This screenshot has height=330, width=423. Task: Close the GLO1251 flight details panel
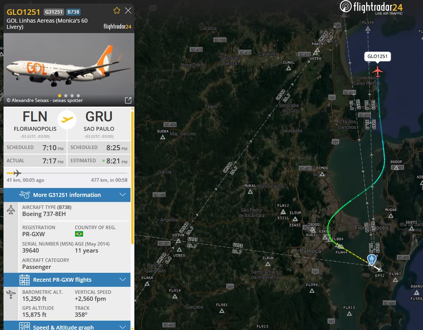click(x=128, y=11)
